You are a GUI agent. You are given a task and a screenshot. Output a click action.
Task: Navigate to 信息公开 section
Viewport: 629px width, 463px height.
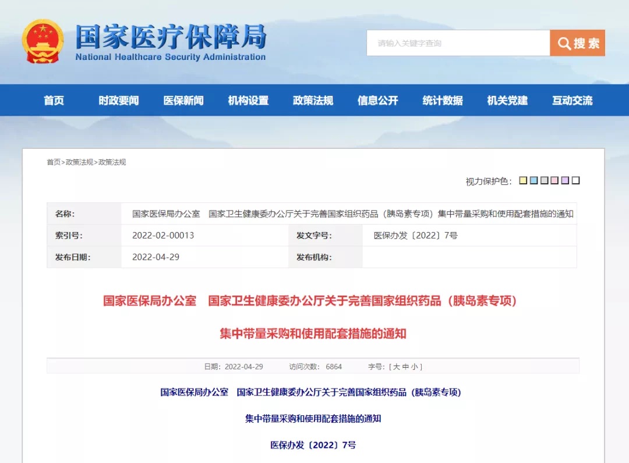378,100
